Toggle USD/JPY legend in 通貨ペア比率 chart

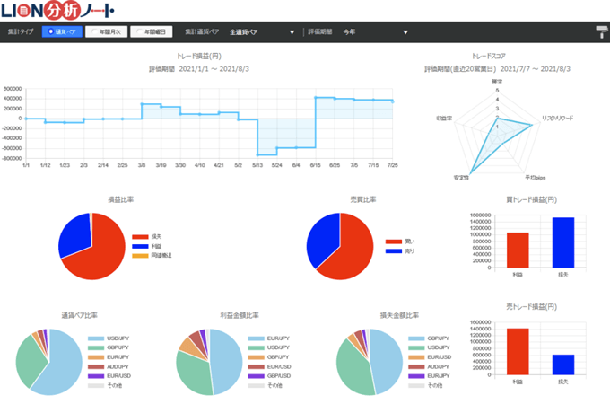click(109, 338)
